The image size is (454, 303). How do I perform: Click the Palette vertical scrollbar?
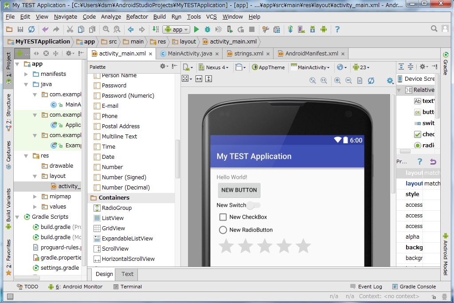click(x=178, y=159)
